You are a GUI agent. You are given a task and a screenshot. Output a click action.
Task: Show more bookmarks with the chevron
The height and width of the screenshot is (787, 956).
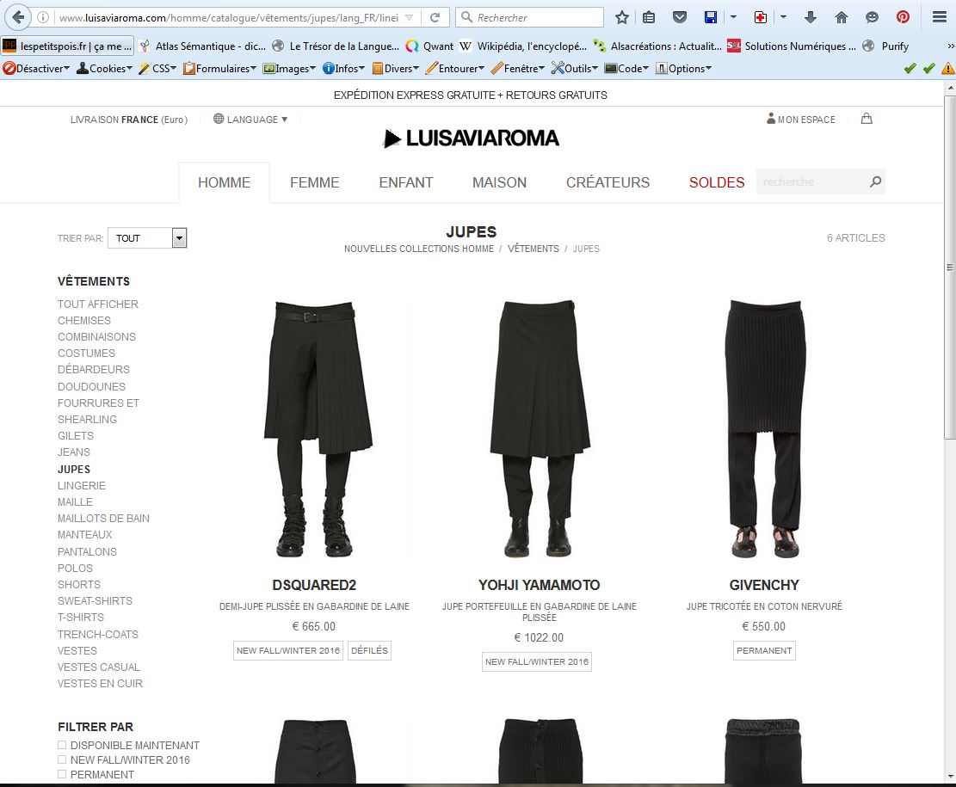coord(950,46)
